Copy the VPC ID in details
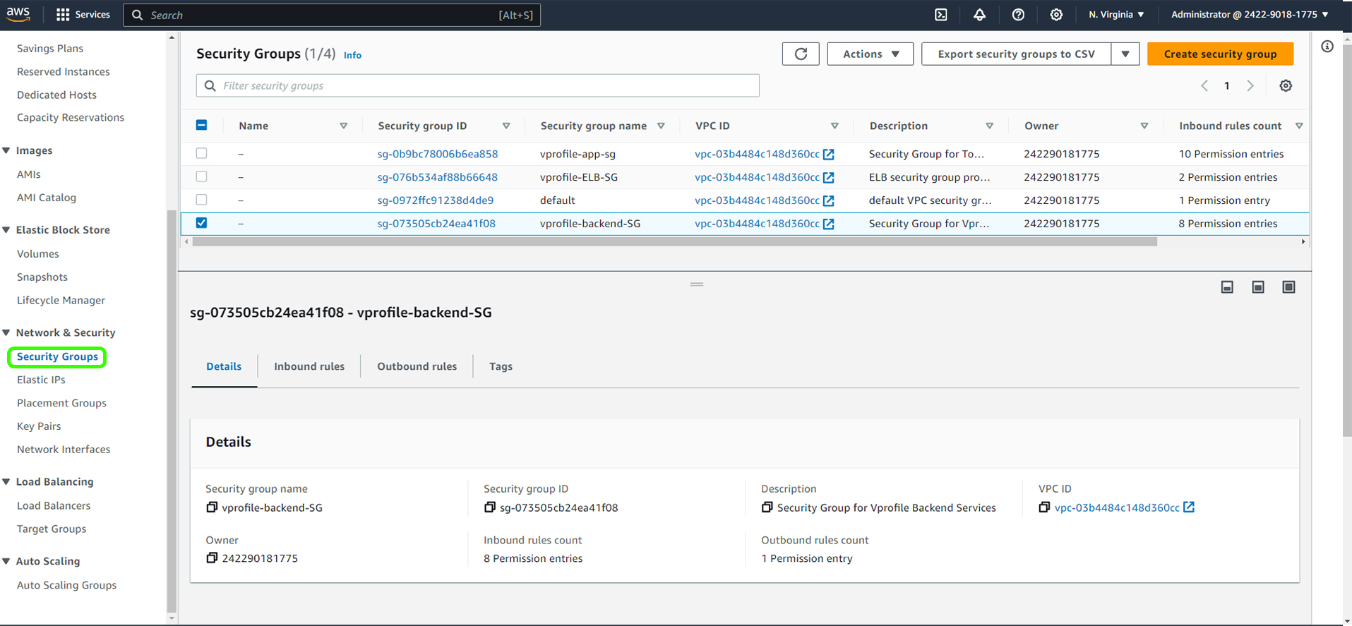1352x626 pixels. click(1044, 507)
